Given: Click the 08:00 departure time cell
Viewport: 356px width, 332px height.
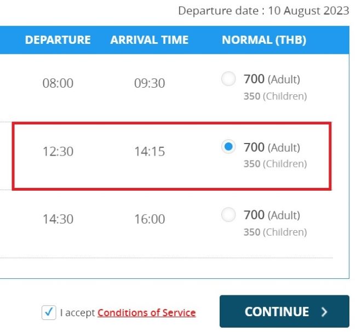Looking at the screenshot, I should [58, 83].
